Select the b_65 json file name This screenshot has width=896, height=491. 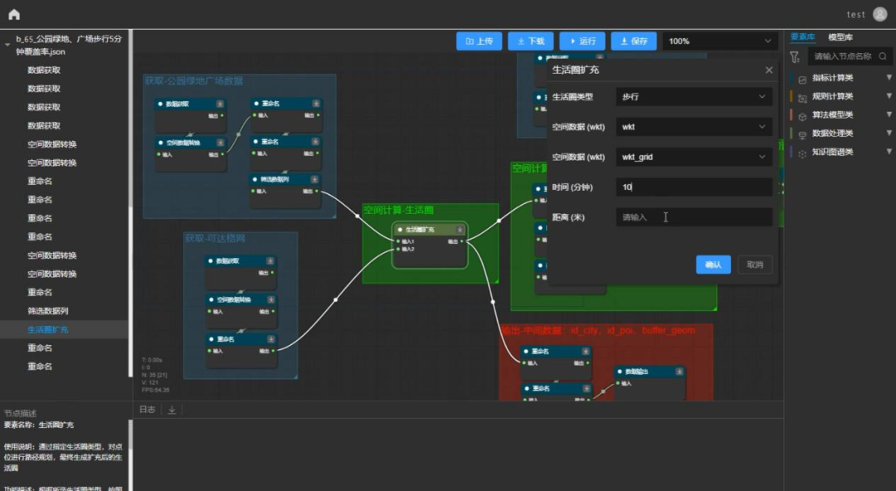tap(69, 45)
